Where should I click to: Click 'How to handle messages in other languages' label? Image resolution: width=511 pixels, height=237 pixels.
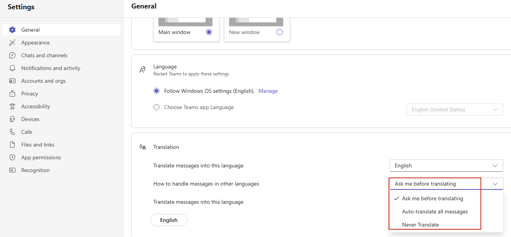[206, 184]
